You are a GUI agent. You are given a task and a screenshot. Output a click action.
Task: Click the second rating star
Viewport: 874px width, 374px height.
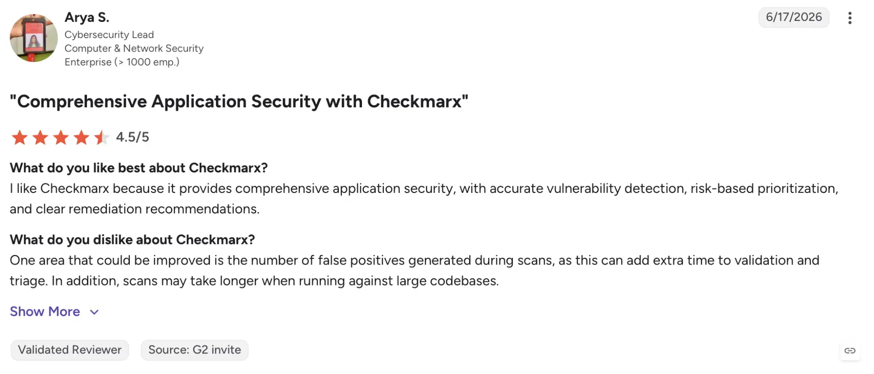pos(40,137)
